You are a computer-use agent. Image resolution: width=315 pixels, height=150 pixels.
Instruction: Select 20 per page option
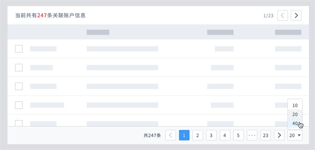point(295,114)
